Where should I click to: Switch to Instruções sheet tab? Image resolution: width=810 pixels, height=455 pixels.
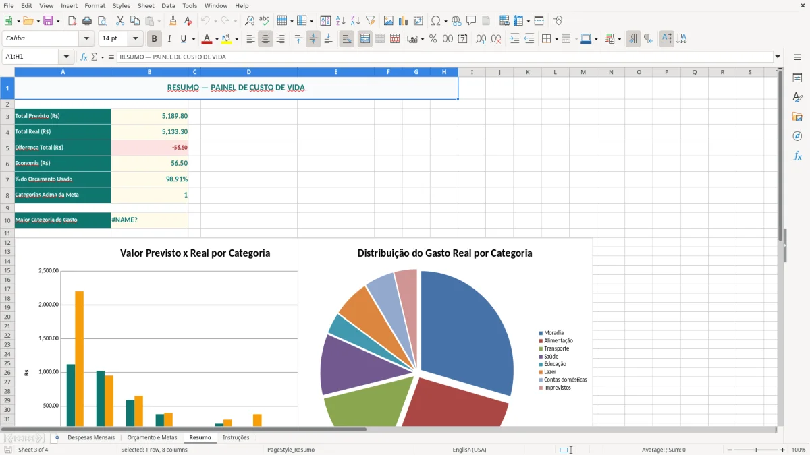coord(236,437)
